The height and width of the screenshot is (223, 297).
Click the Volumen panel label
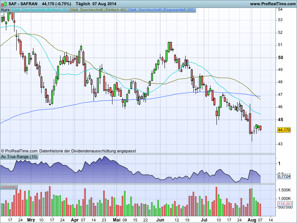click(x=9, y=187)
